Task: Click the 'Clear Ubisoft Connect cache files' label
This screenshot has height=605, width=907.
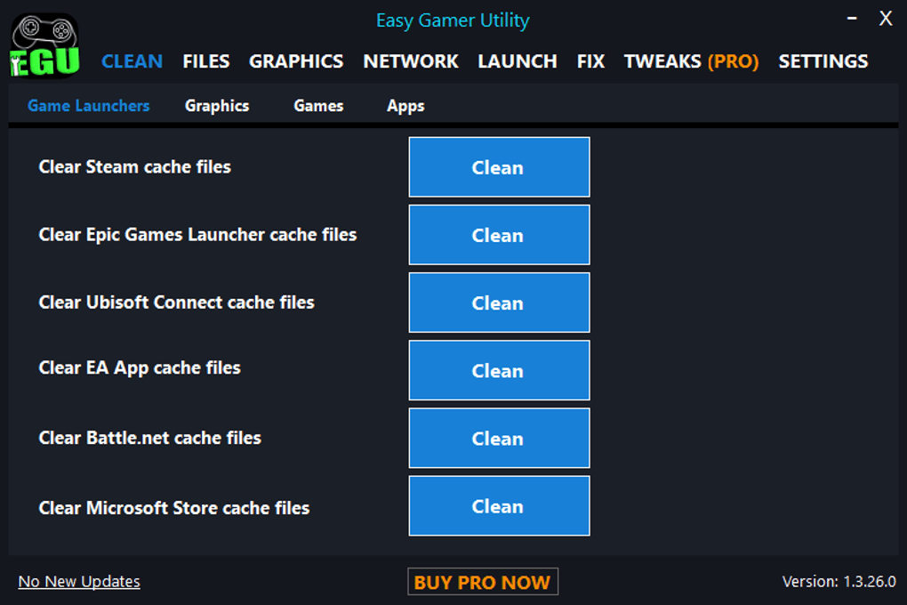Action: [x=176, y=302]
